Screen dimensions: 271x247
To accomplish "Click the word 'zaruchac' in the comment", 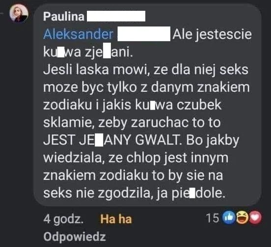I will [160, 122].
